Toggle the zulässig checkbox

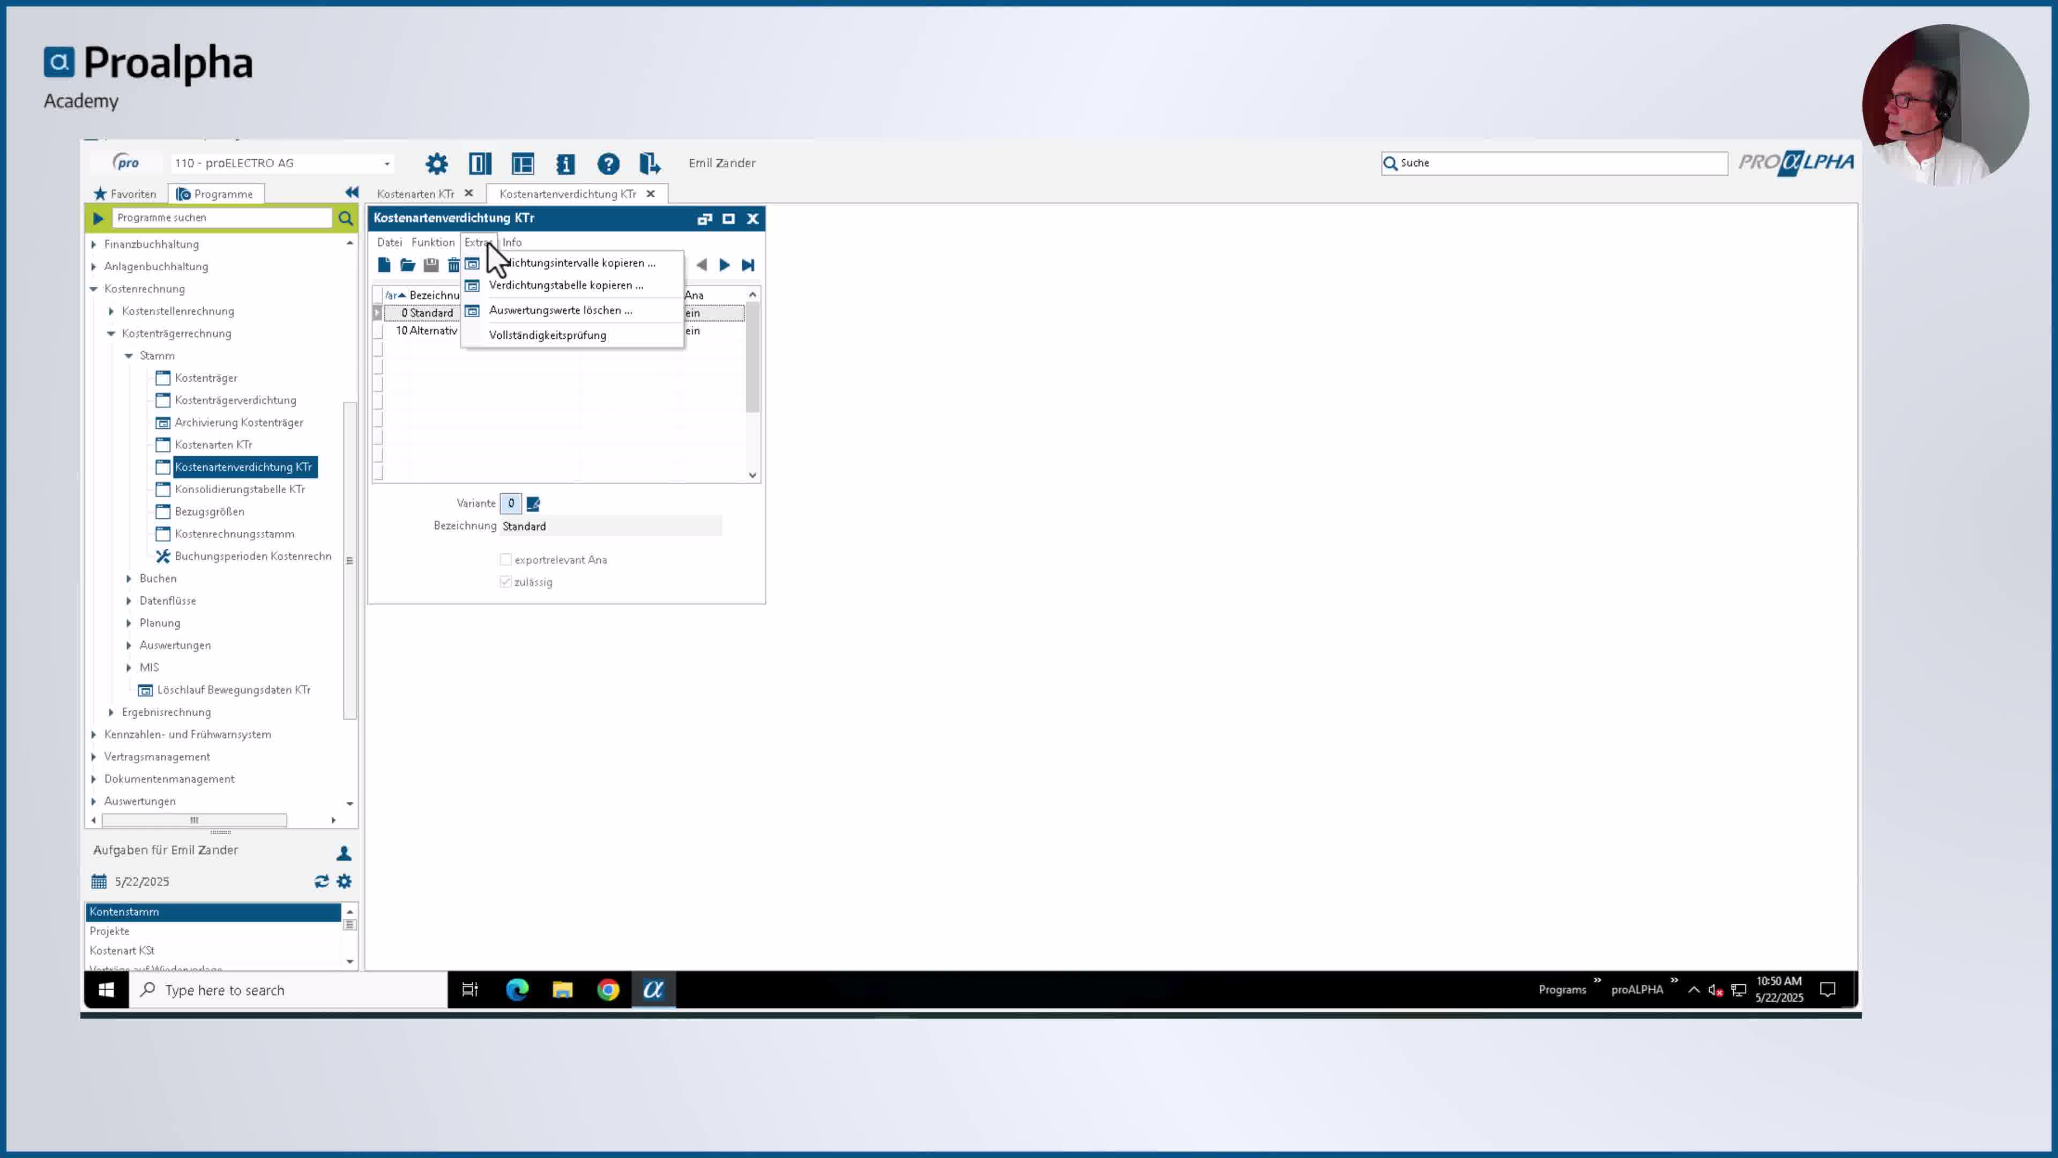tap(506, 581)
